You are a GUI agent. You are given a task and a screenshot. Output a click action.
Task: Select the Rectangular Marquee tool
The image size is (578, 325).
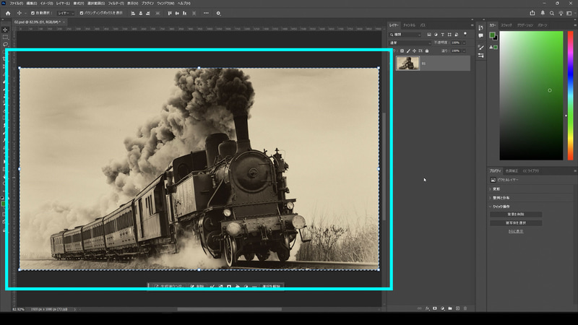click(5, 37)
